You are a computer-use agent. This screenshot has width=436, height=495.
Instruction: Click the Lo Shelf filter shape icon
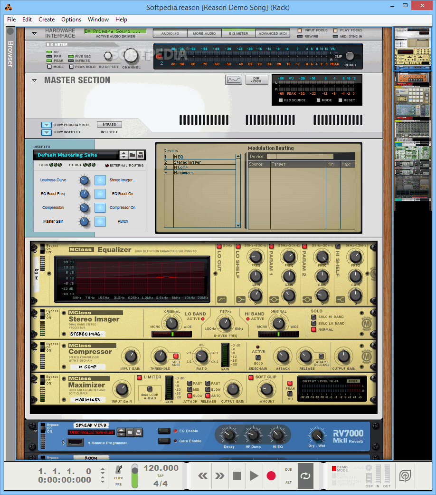click(241, 299)
